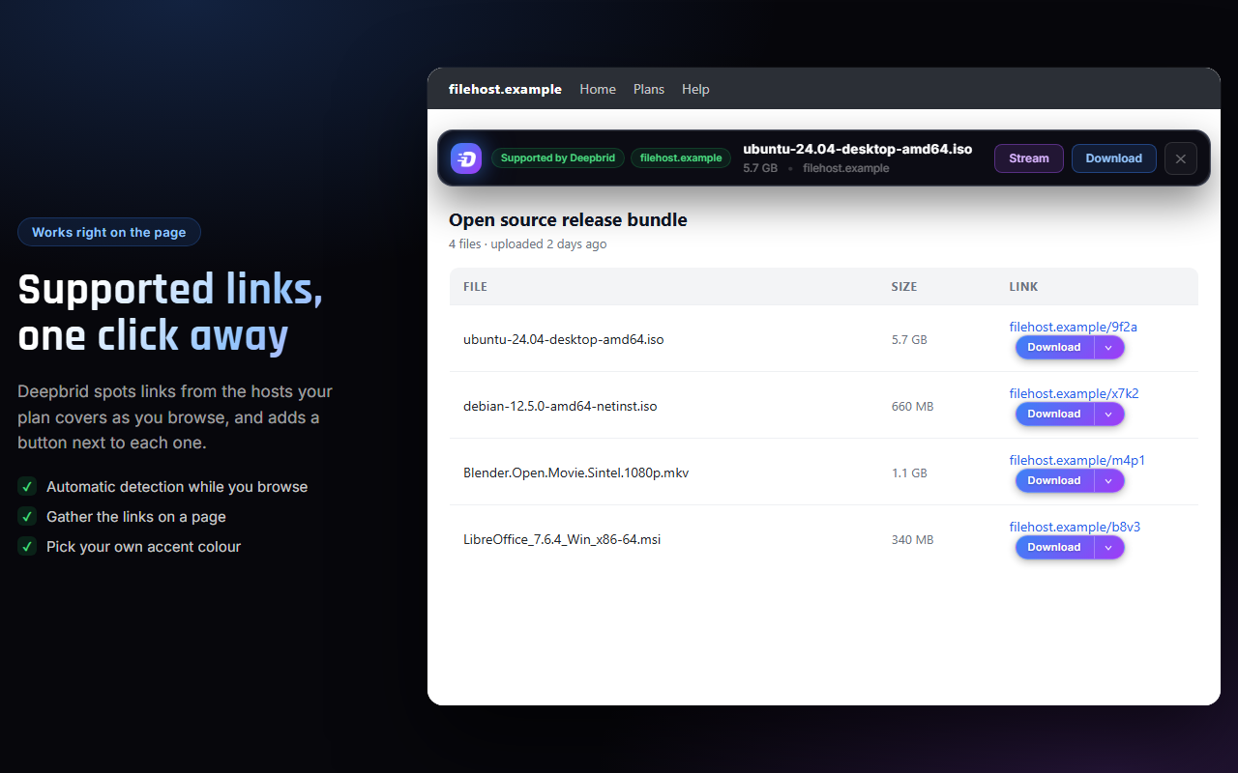This screenshot has height=773, width=1238.
Task: Click the Deepbrid logo icon in the banner
Action: pos(466,158)
